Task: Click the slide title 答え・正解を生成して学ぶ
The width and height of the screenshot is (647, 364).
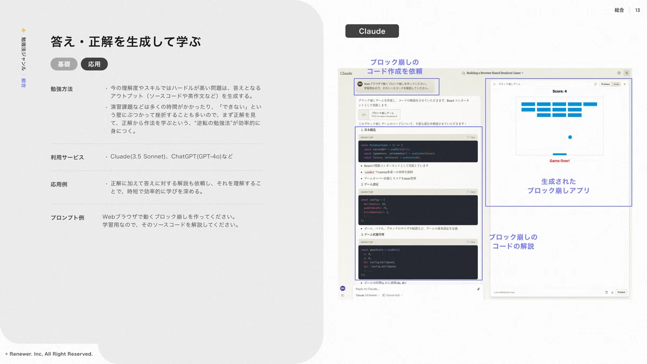Action: [126, 42]
